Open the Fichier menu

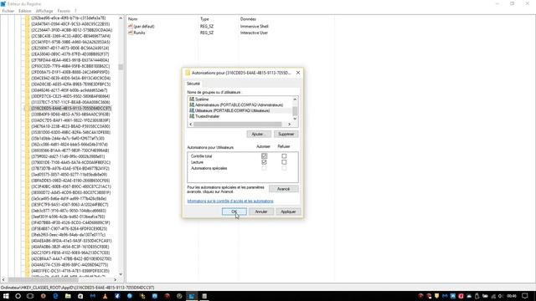(x=8, y=11)
